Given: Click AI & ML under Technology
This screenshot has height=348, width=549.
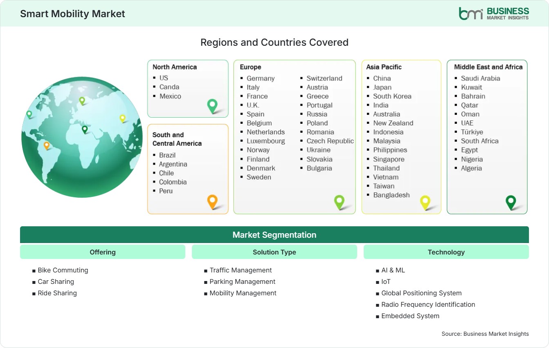Looking at the screenshot, I should click(393, 270).
